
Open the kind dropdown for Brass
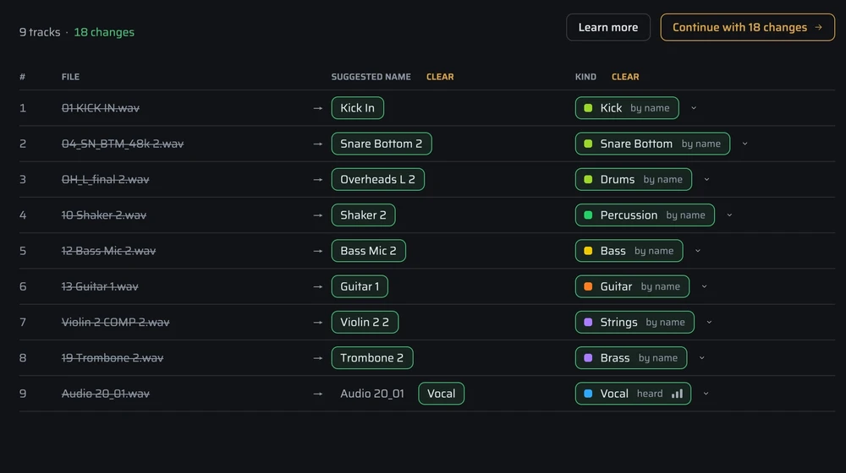point(702,358)
